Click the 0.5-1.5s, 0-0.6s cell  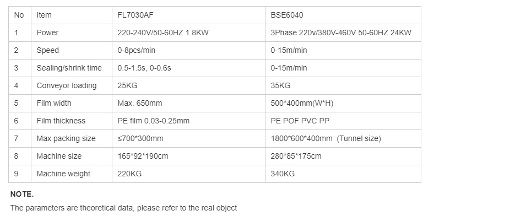[x=188, y=68]
